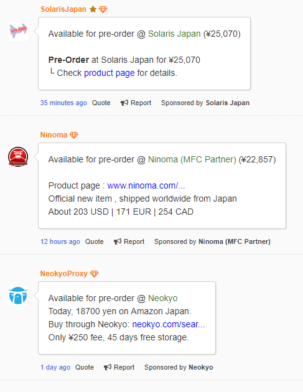Open the SolarisJapan avatar thumbnail
The image size is (303, 392).
18,31
